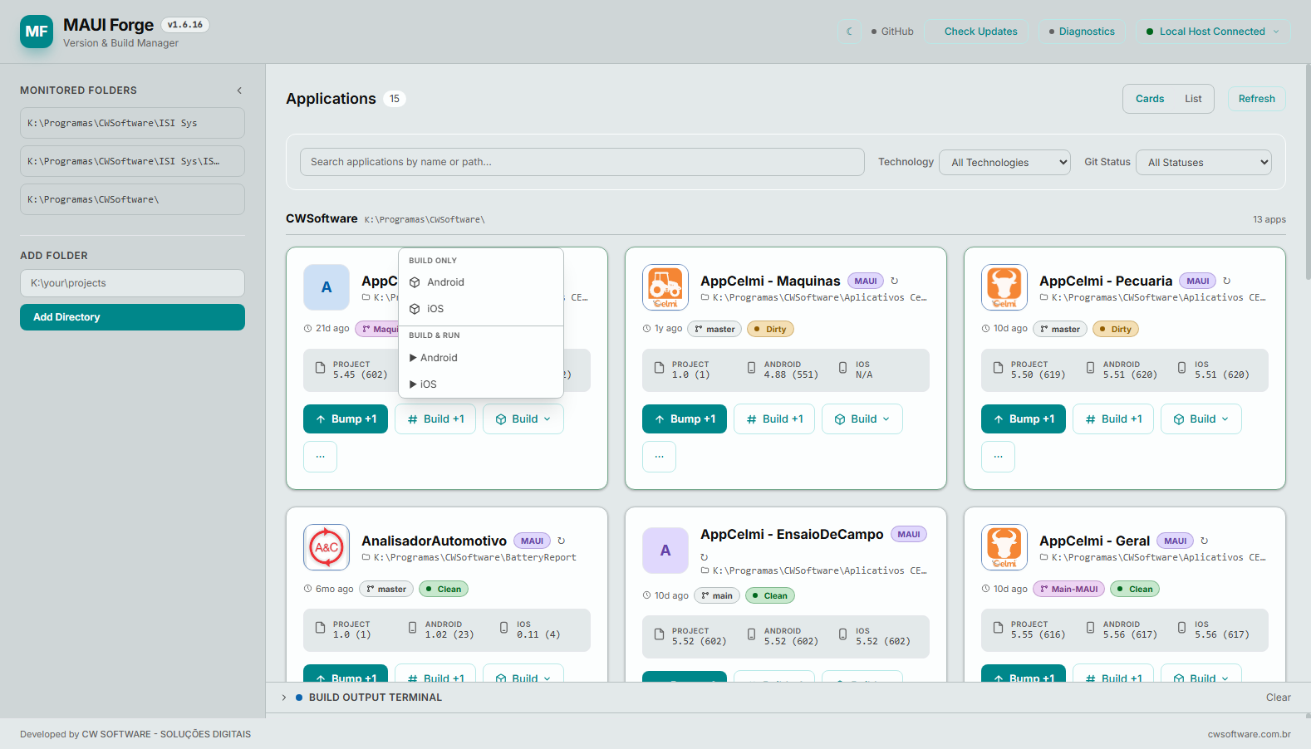
Task: Reload AppCelmi - EnsaioDeCampo with refresh icon
Action: coord(704,557)
